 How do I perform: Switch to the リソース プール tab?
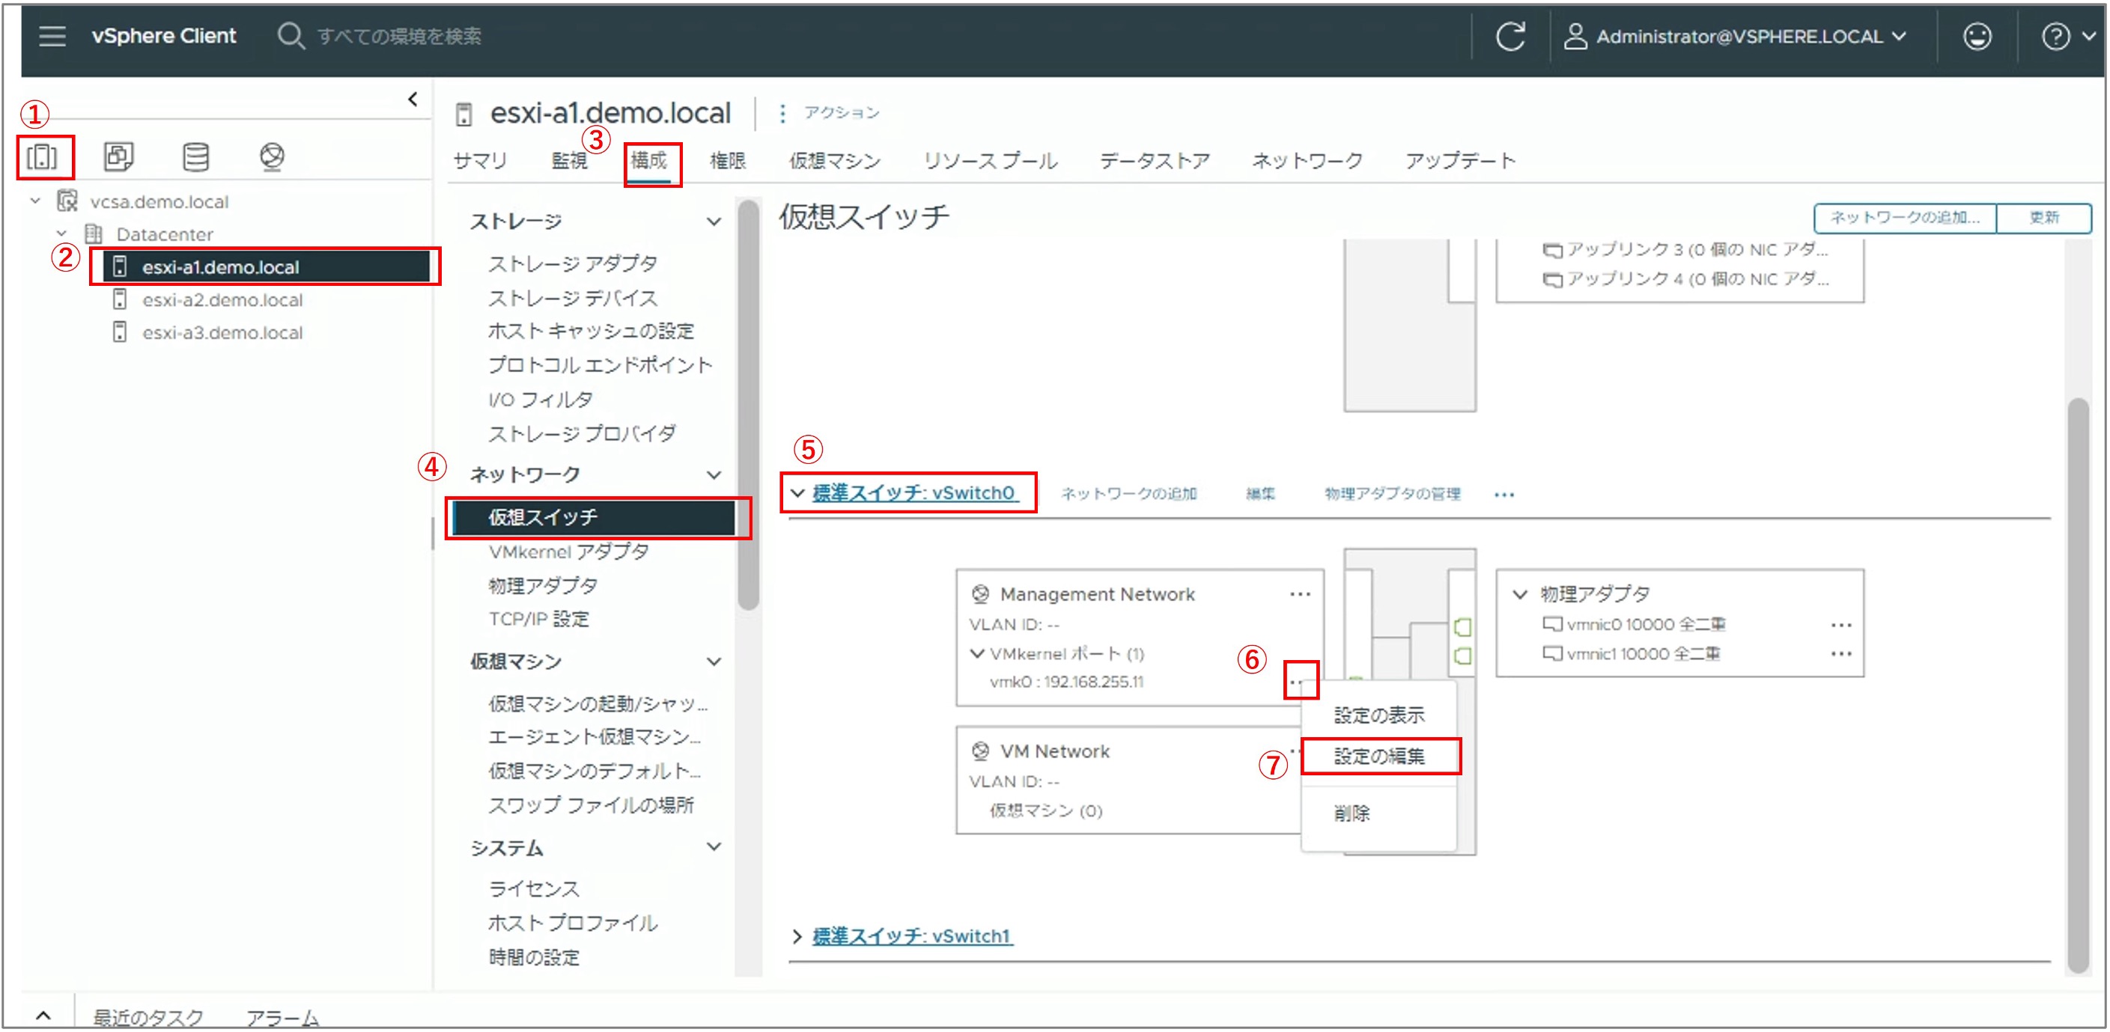[991, 160]
